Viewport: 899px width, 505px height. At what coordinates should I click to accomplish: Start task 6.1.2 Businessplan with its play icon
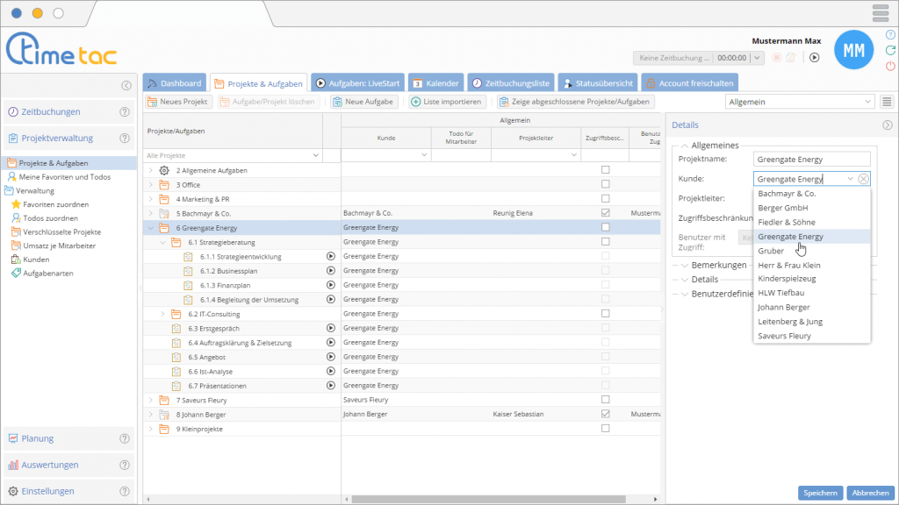[331, 270]
